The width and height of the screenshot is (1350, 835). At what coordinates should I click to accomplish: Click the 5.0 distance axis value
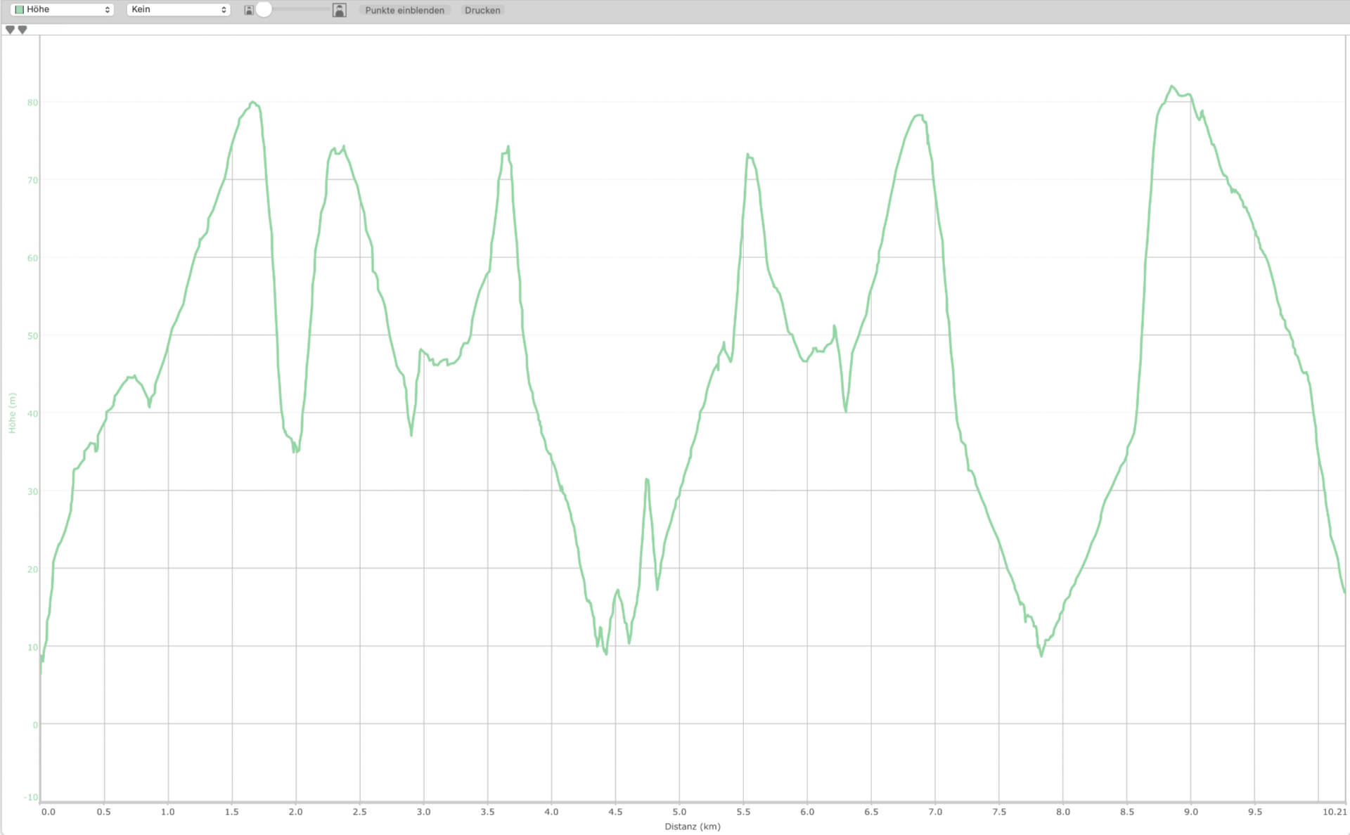pos(679,812)
